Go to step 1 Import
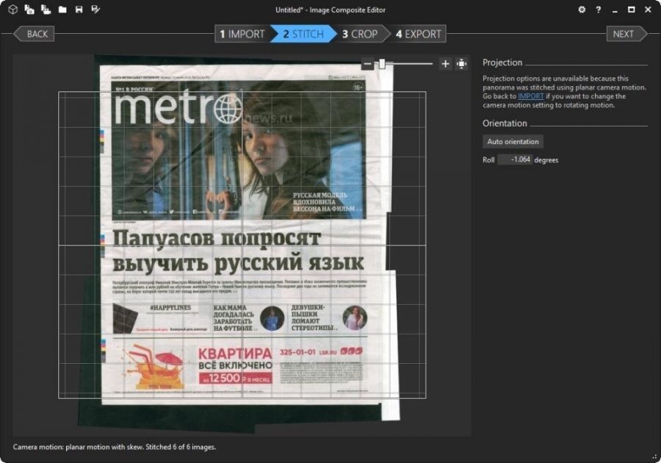The height and width of the screenshot is (463, 661). pos(242,34)
